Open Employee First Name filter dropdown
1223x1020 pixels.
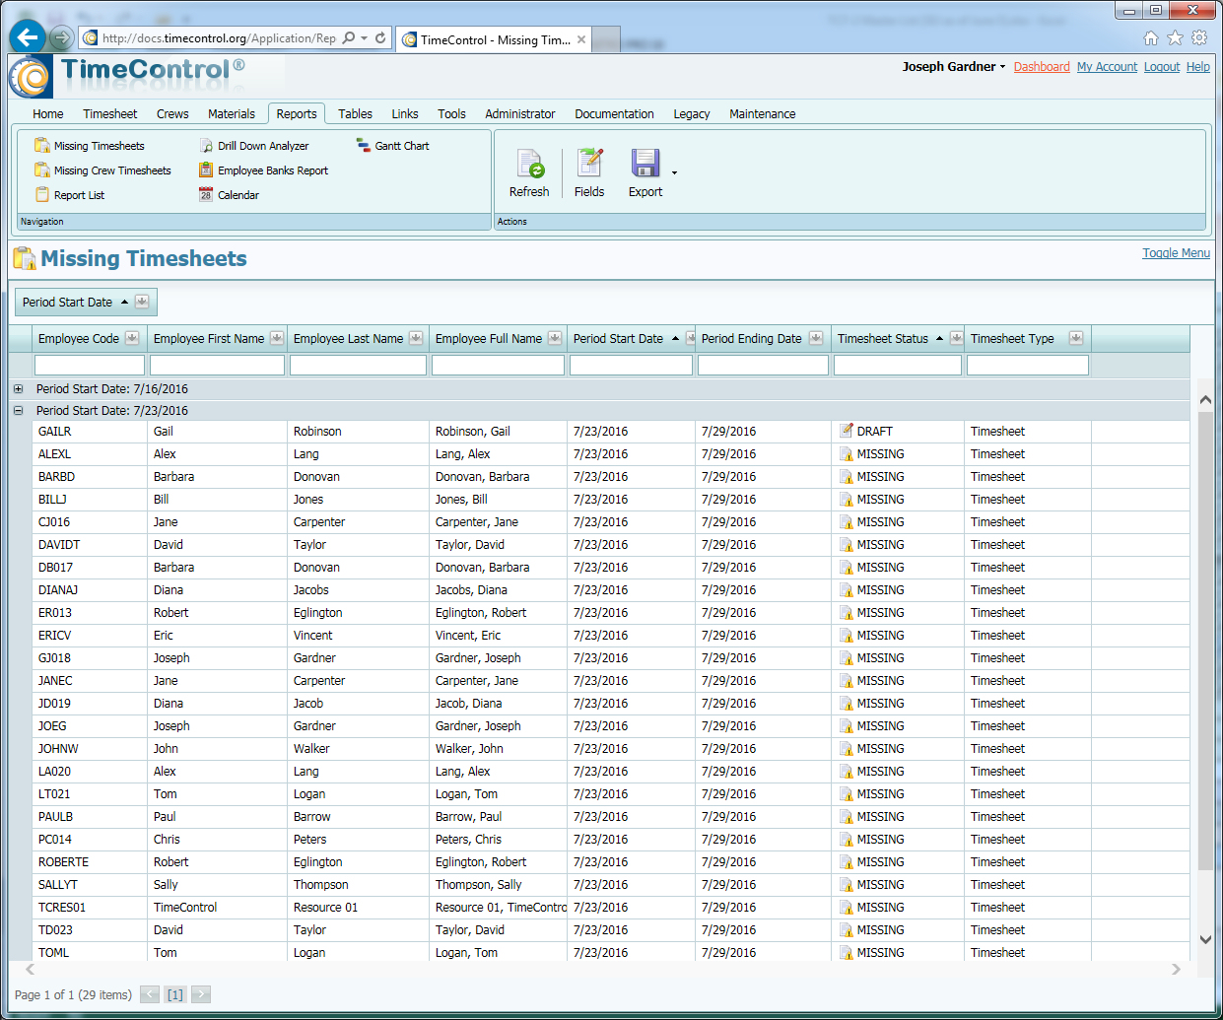(277, 338)
